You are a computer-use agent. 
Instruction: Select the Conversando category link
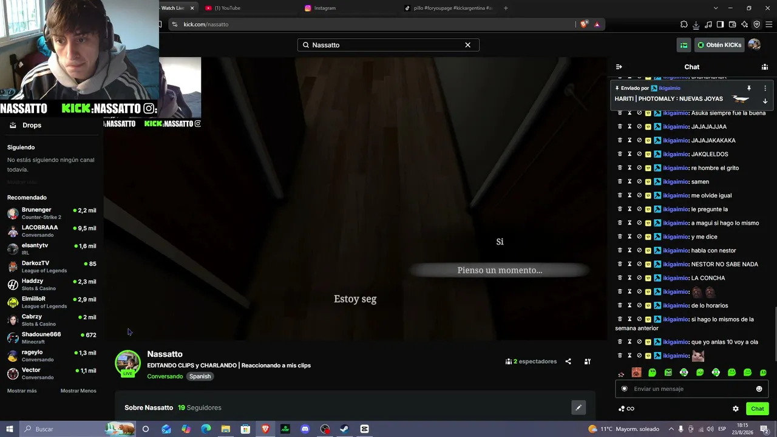point(165,376)
